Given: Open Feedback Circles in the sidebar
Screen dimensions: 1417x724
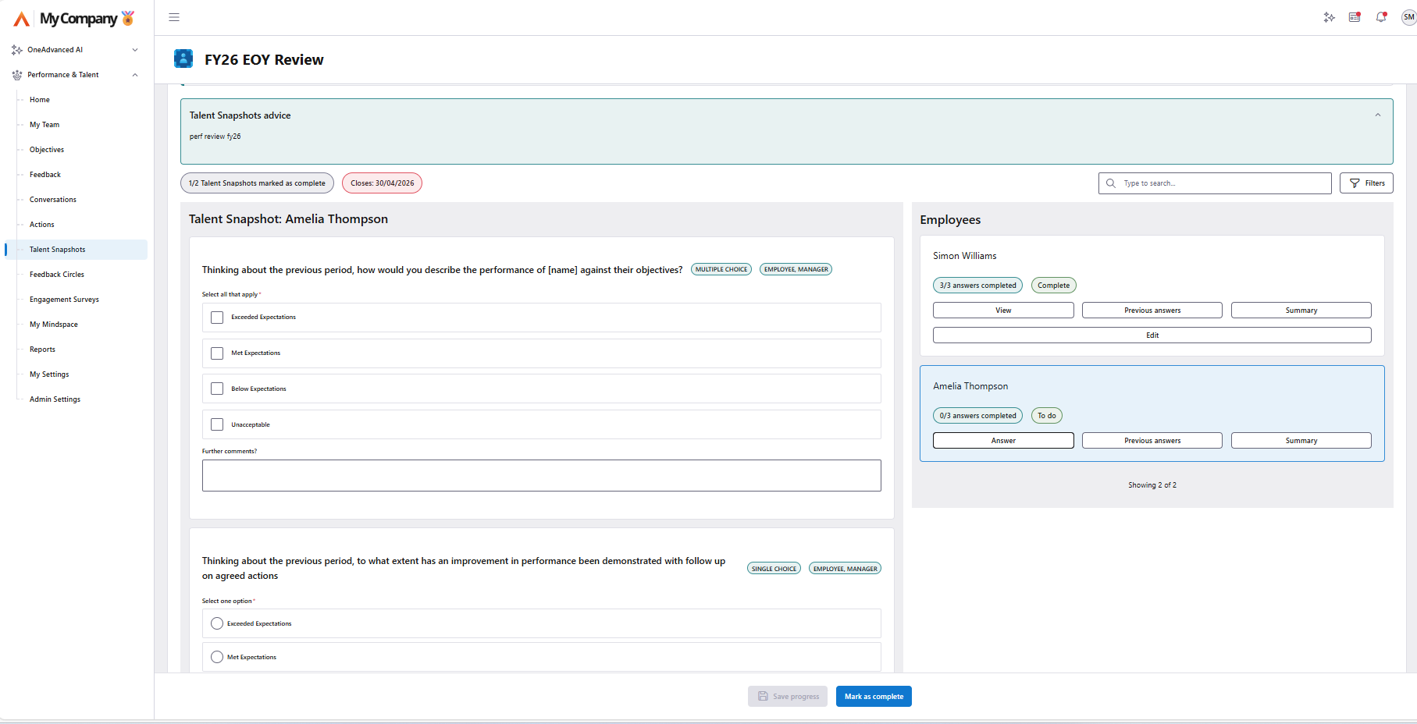Looking at the screenshot, I should click(x=57, y=275).
